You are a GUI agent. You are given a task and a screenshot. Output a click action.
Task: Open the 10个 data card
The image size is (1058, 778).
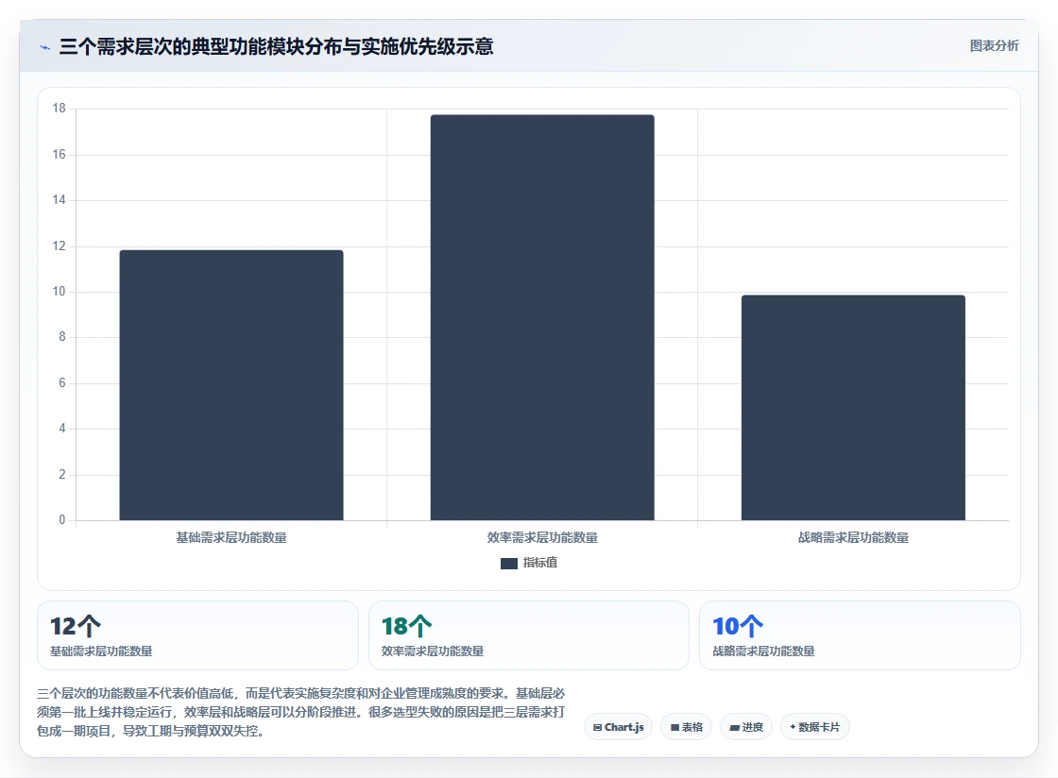click(x=860, y=635)
